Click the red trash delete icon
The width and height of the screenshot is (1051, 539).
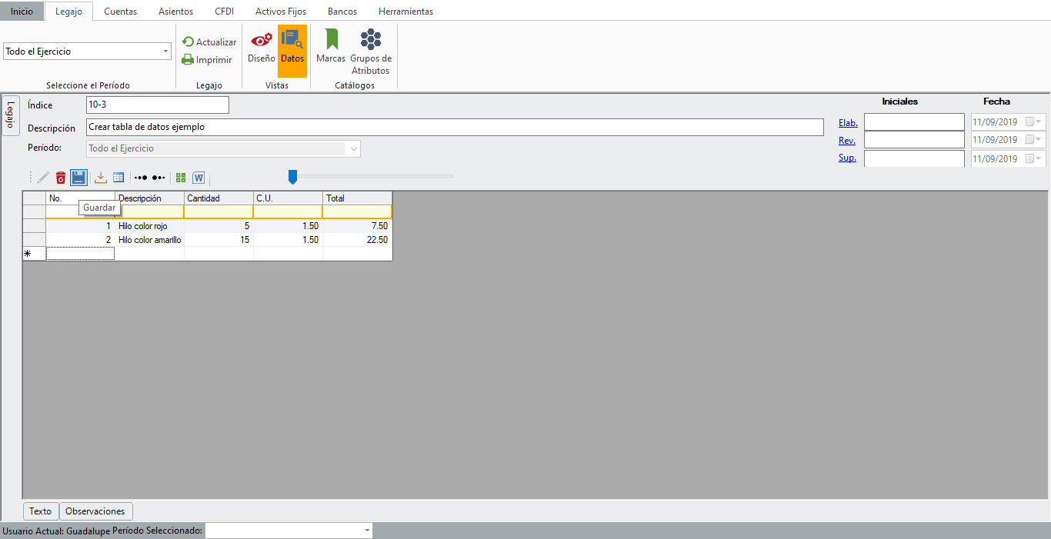[61, 178]
